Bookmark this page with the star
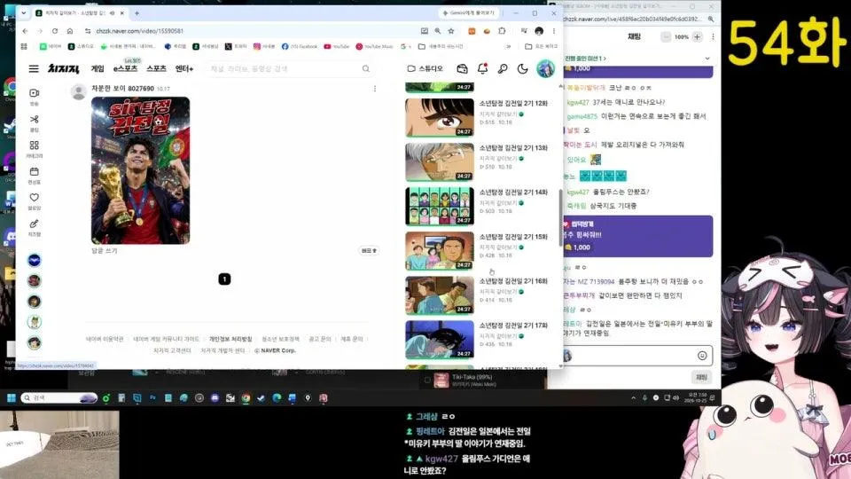Screen dimensions: 851x479 (x=451, y=31)
